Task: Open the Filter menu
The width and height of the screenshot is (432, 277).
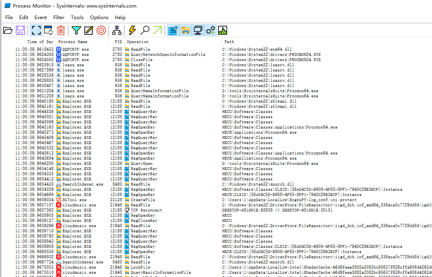Action: tap(59, 17)
